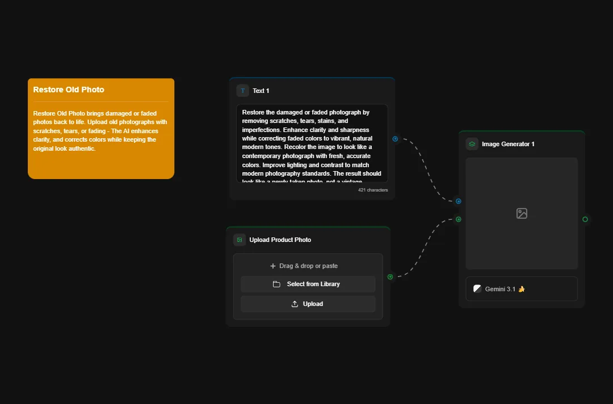Screen dimensions: 613x404
Task: Click the blue output port of Text 1
Action: (395, 139)
